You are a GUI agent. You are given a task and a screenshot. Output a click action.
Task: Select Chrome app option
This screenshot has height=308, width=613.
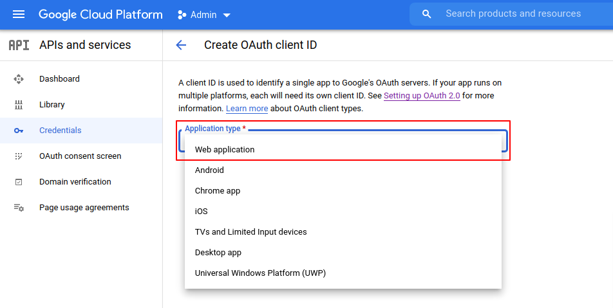pyautogui.click(x=217, y=191)
